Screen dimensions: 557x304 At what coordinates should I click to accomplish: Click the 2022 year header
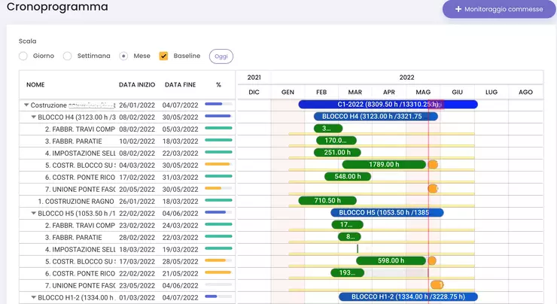point(406,78)
